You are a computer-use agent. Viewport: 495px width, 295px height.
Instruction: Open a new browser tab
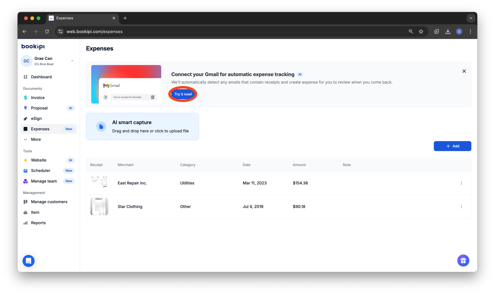point(125,18)
